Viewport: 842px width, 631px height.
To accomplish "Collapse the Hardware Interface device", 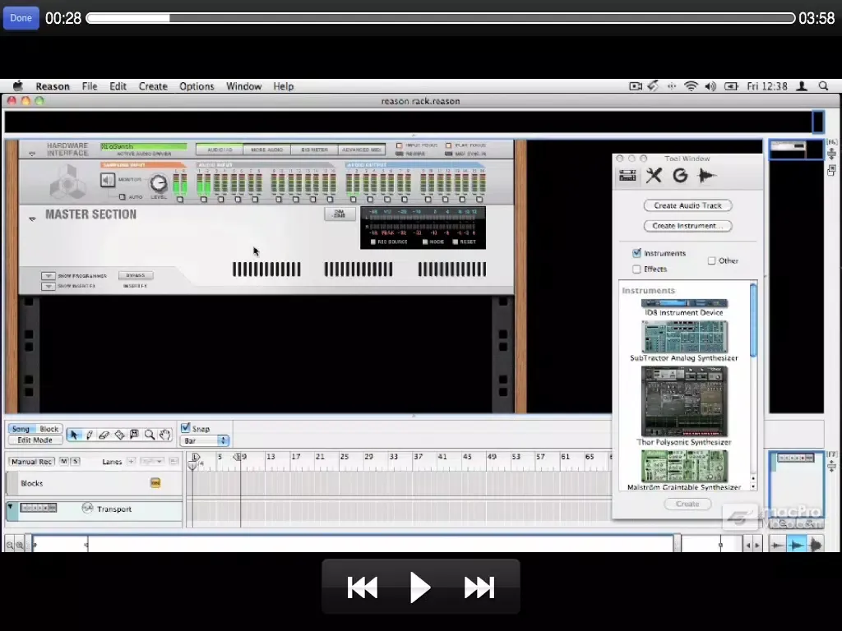I will click(32, 154).
